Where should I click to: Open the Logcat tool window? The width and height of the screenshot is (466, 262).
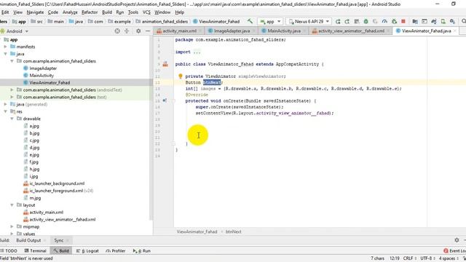pyautogui.click(x=87, y=250)
